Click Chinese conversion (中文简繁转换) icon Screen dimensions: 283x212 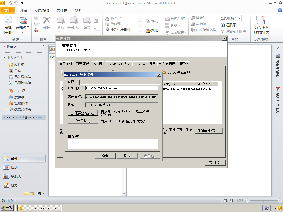tap(193, 30)
